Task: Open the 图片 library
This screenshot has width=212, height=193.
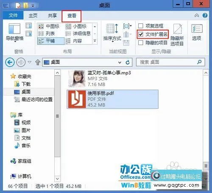Action: (22, 130)
